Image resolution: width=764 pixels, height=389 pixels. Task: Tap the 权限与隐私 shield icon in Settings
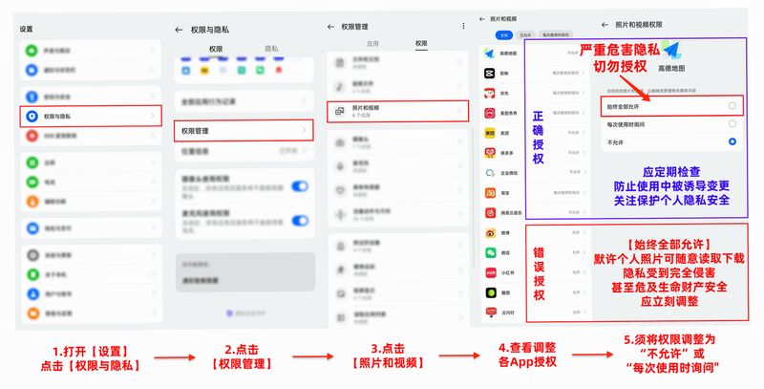[32, 116]
